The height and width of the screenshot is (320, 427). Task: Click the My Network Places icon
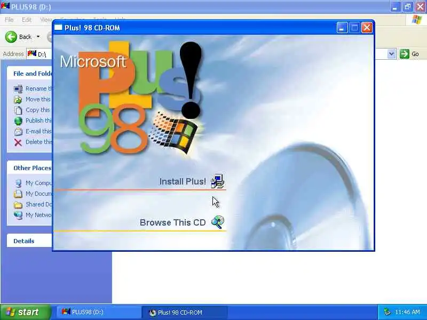[18, 215]
